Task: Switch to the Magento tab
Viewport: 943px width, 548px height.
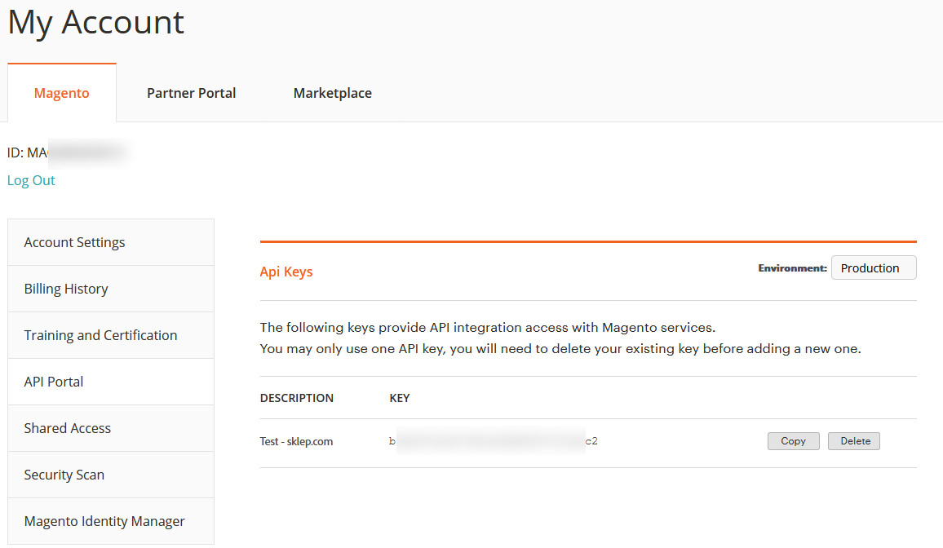Action: coord(61,93)
